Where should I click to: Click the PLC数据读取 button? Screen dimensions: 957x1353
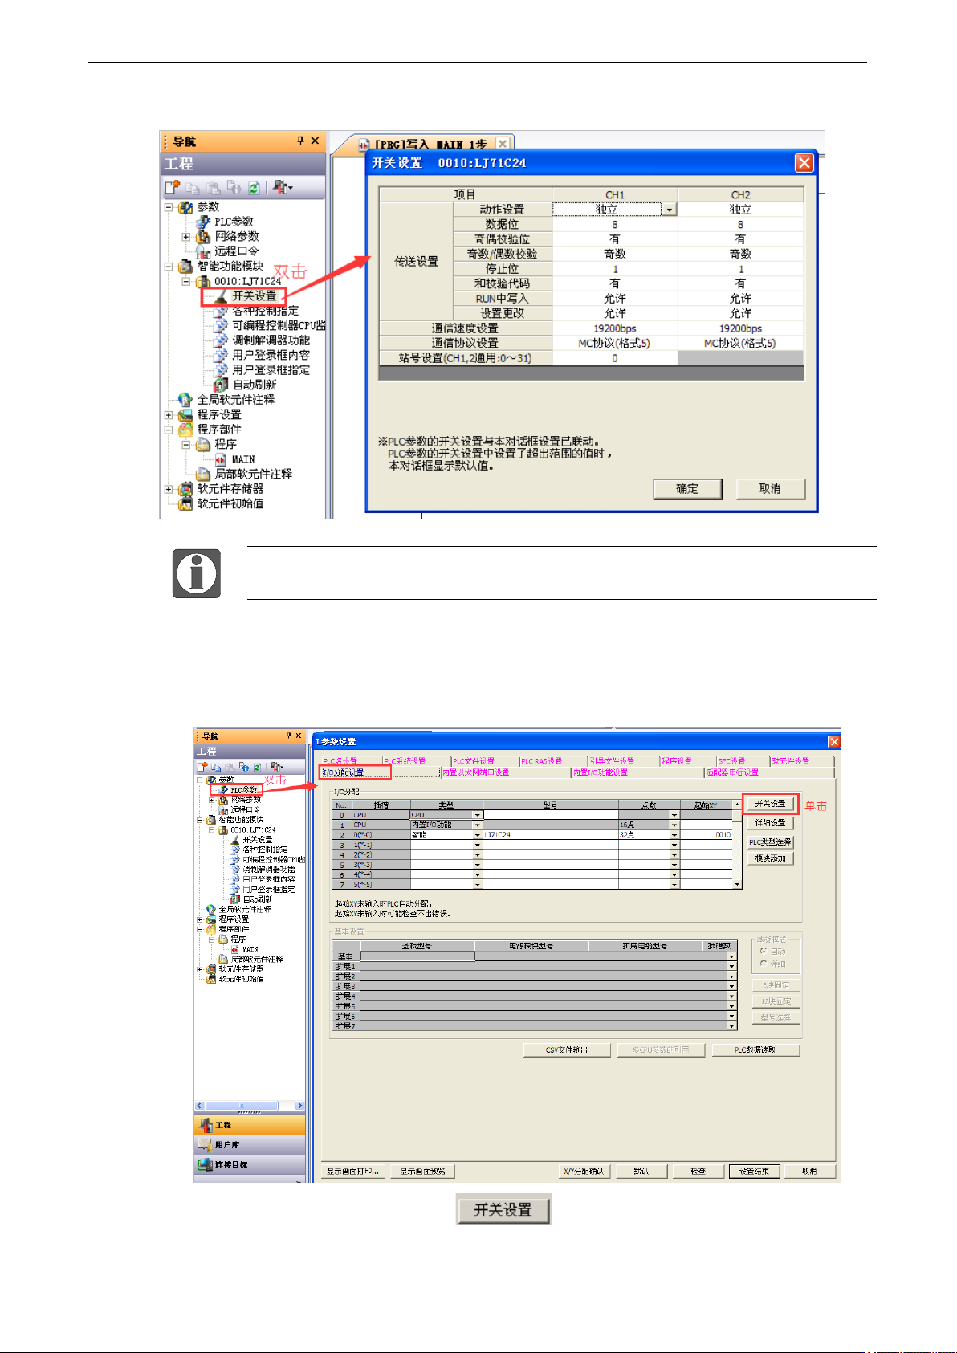coord(755,1050)
